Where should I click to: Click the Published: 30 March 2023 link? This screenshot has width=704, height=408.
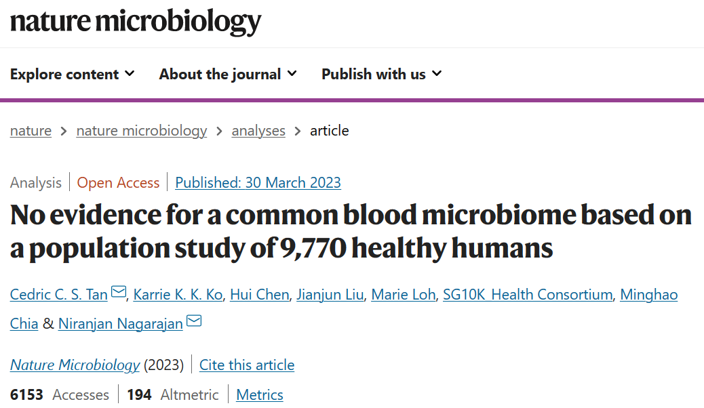pos(258,182)
